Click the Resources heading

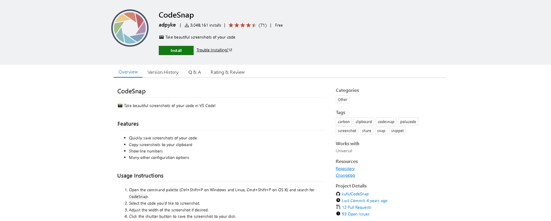click(x=347, y=162)
